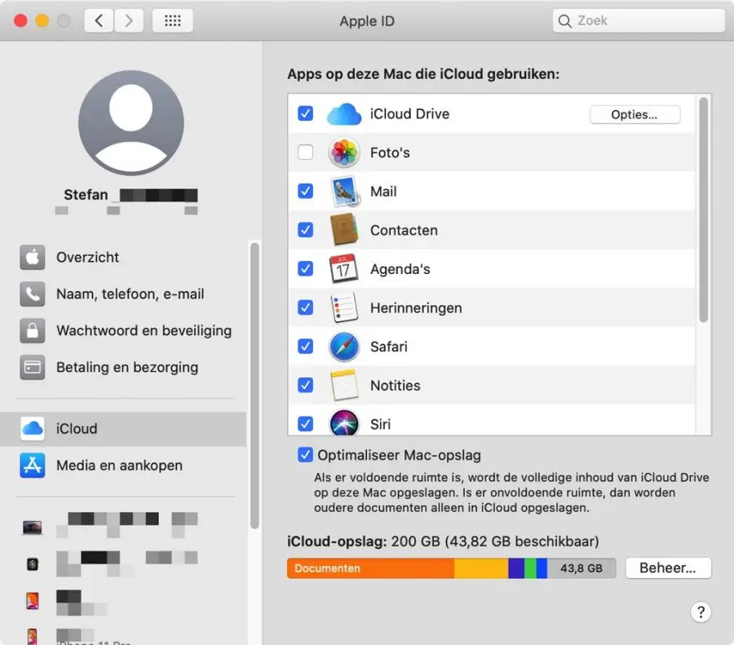This screenshot has width=734, height=645.
Task: Click the Apple Watch device icon in sidebar
Action: tap(33, 564)
